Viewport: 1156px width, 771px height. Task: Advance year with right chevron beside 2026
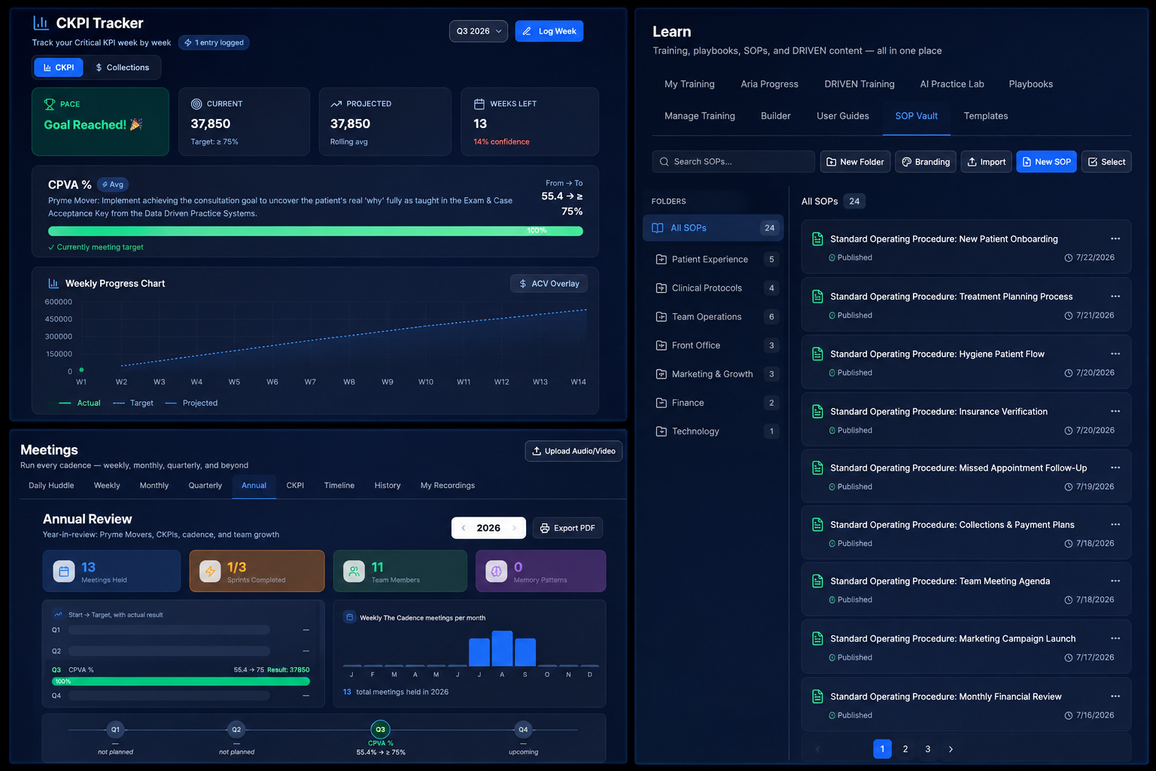(515, 528)
